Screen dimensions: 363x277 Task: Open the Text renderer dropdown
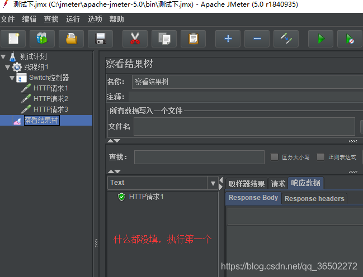213,183
